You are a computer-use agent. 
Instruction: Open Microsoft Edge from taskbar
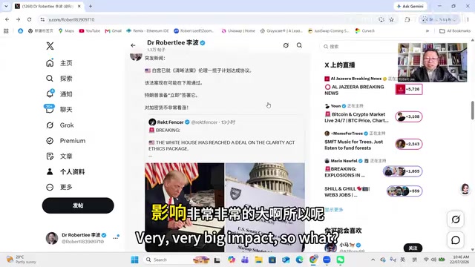(x=299, y=260)
